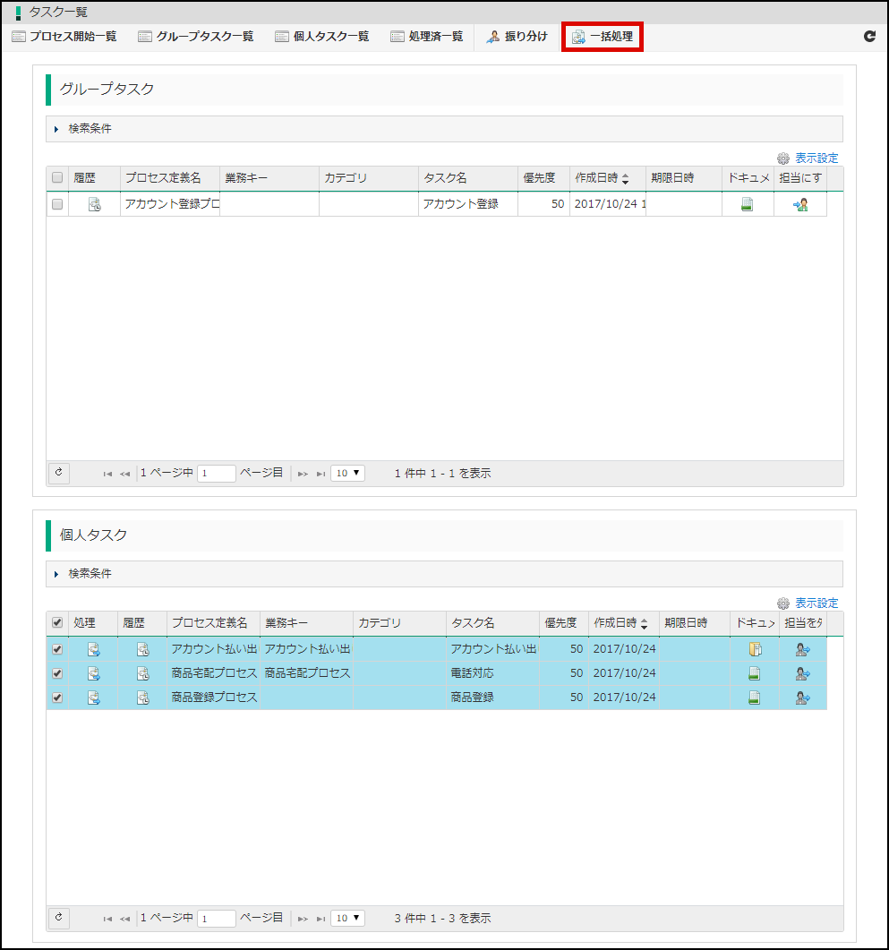Click process icon for 商品登録 task
Screen dimensions: 889x950
point(93,698)
